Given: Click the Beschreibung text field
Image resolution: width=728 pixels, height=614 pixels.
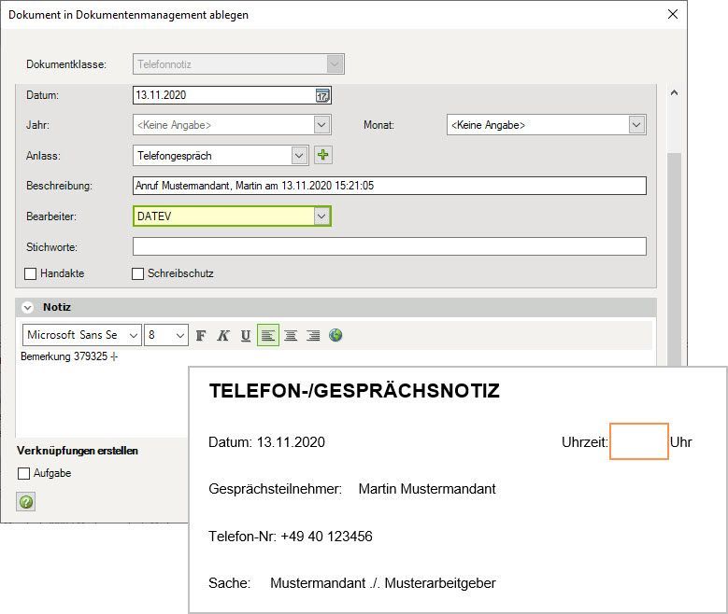Looking at the screenshot, I should (x=389, y=186).
